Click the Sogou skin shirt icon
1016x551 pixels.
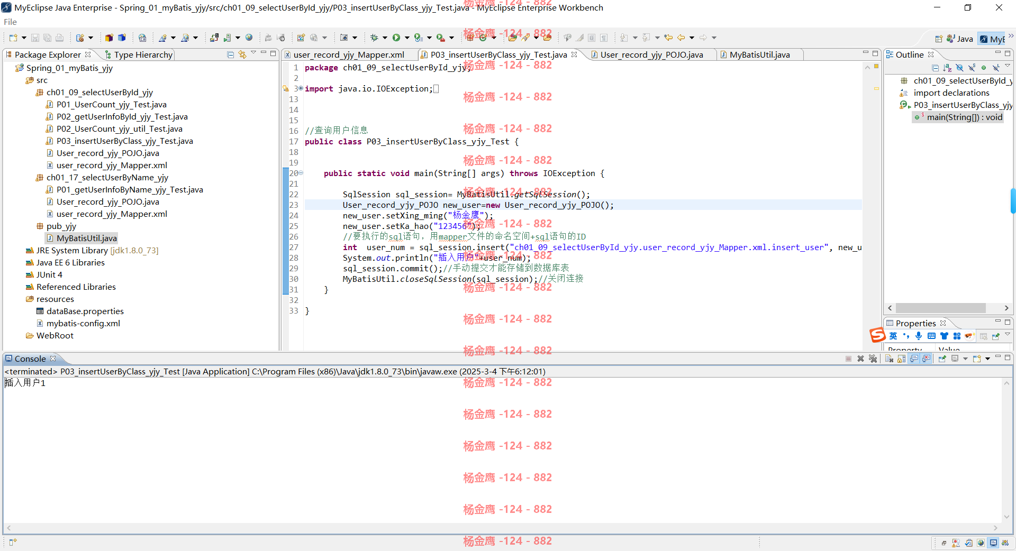coord(944,336)
